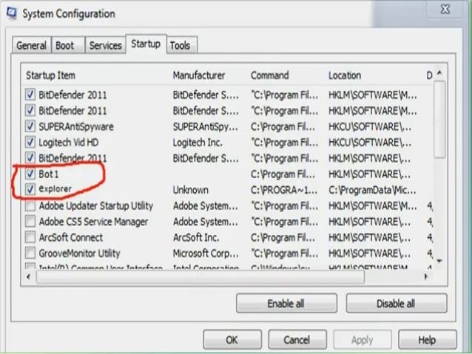472x354 pixels.
Task: Click the C:\ProgramData\Mic... location cell
Action: tap(372, 190)
